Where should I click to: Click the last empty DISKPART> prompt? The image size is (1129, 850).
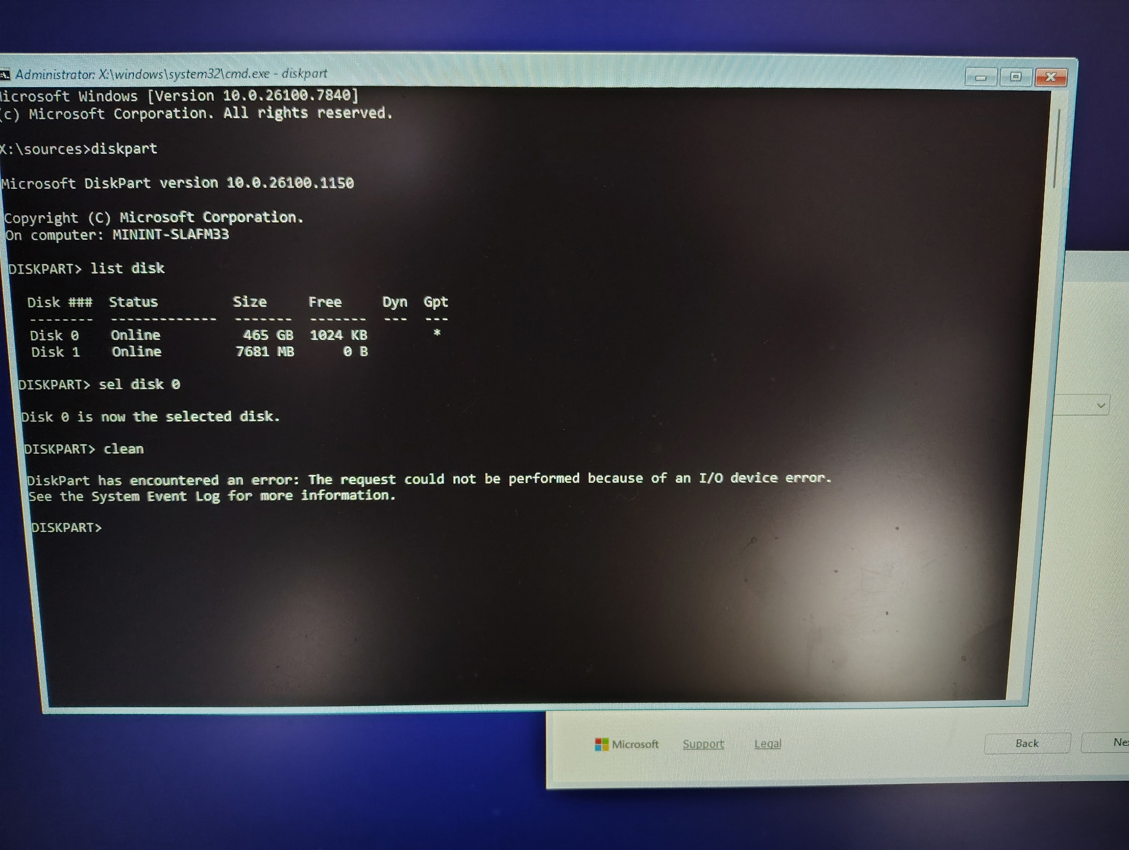66,528
